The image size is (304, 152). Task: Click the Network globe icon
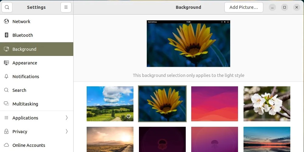point(6,21)
